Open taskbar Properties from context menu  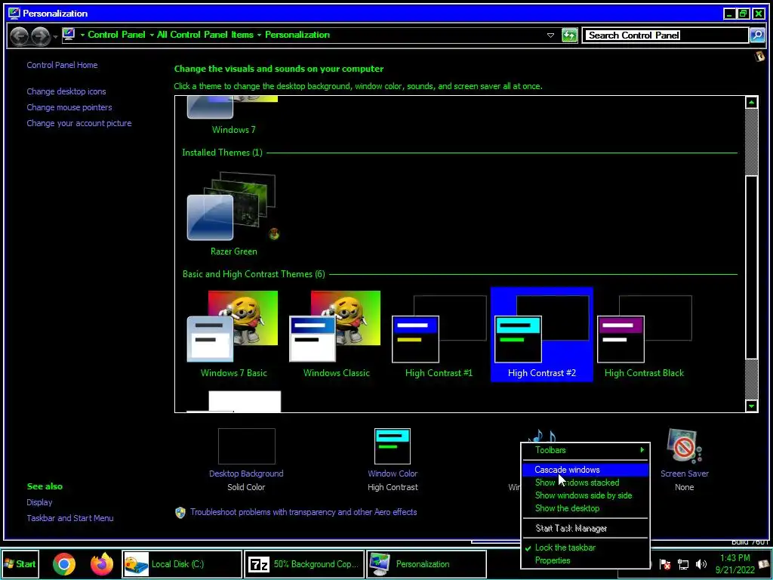[x=585, y=560]
